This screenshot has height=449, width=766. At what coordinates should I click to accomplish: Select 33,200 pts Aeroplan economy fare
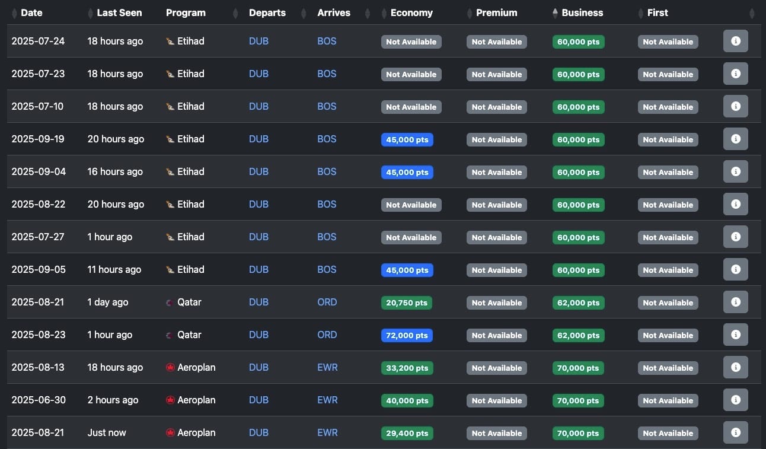coord(407,368)
